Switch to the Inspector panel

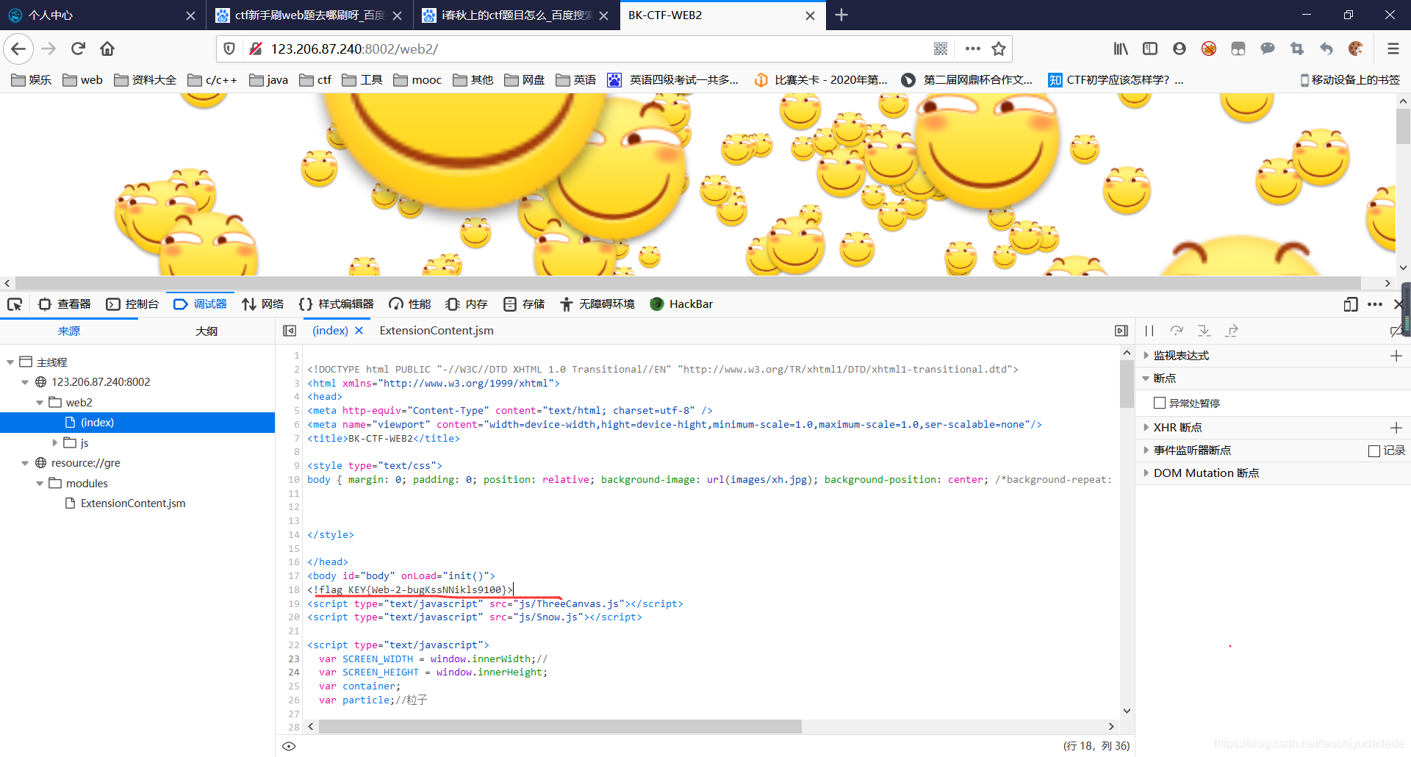(65, 304)
